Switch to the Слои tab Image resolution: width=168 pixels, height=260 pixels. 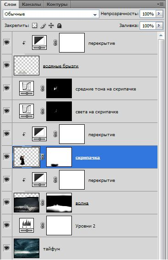coord(11,4)
